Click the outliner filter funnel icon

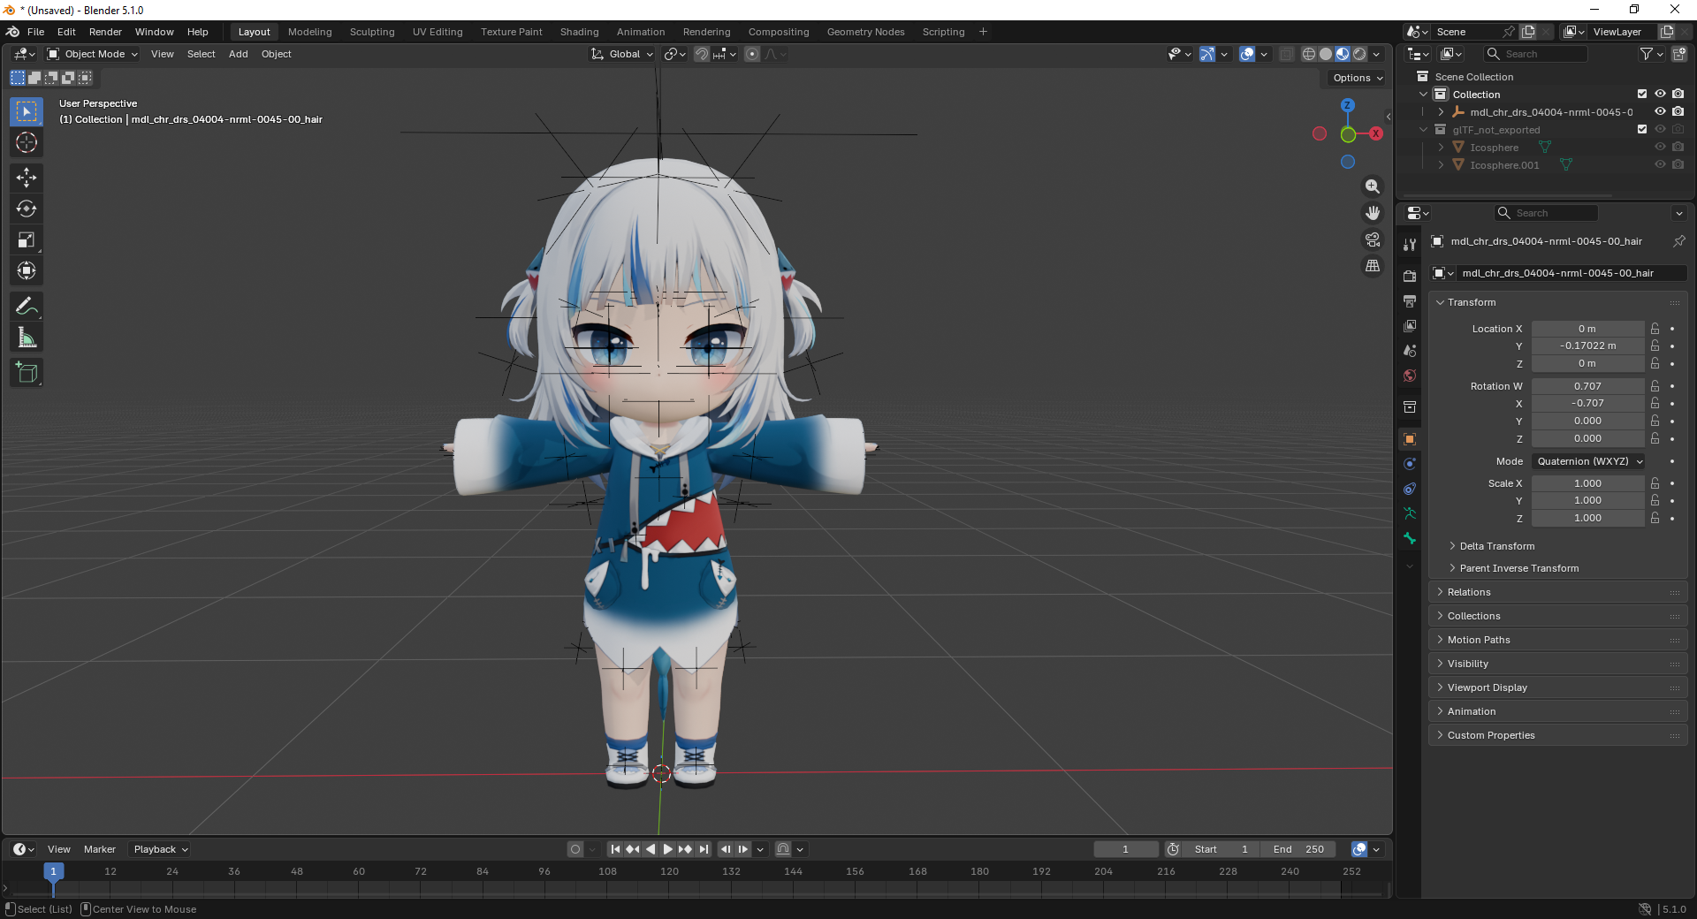(x=1647, y=54)
